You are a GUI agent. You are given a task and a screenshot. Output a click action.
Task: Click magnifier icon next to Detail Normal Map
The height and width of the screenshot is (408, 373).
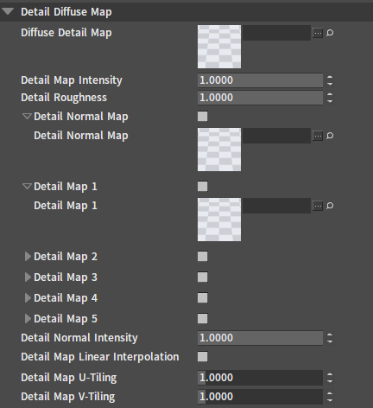330,136
